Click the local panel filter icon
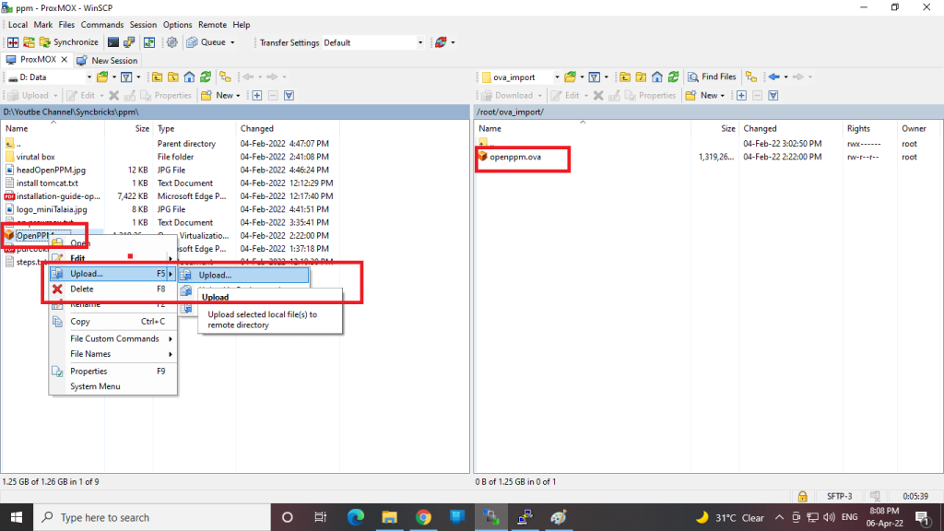 tap(125, 77)
